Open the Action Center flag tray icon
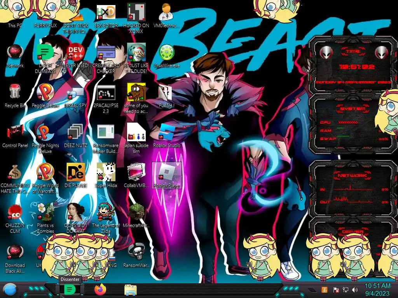398x298 pixels. (336, 289)
